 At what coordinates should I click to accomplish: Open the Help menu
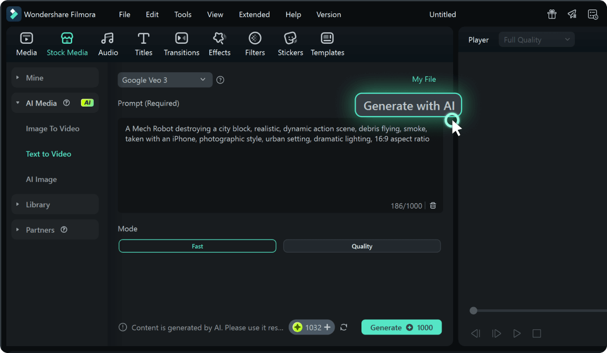293,14
